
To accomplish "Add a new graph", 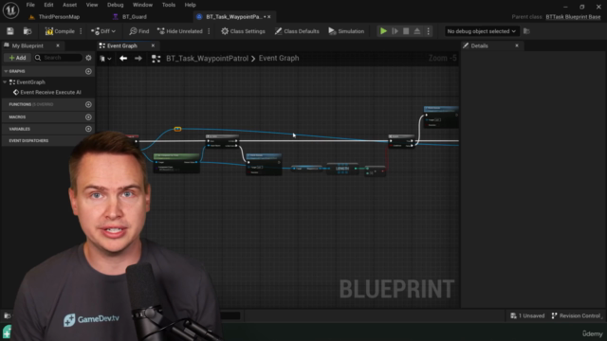I will click(x=88, y=72).
